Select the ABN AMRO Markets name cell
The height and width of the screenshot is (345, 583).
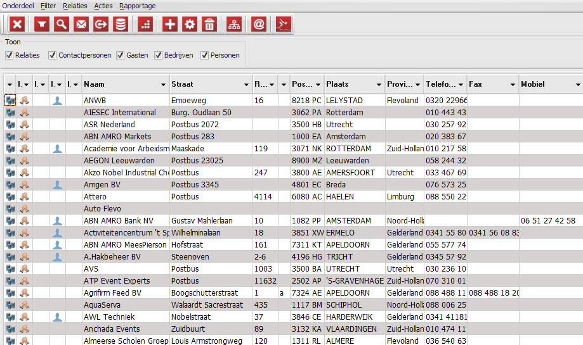click(x=126, y=137)
